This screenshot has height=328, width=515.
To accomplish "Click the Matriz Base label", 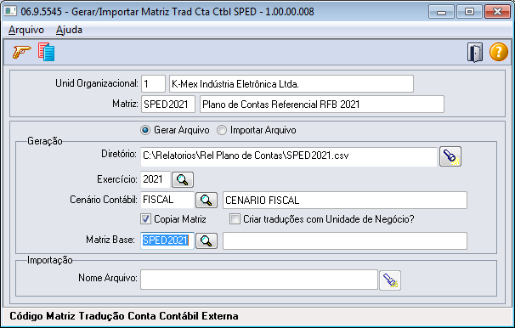I will (x=110, y=240).
